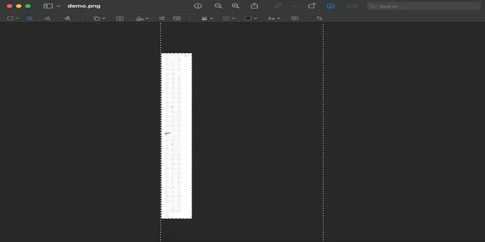Select the Sketch tool

[47, 18]
